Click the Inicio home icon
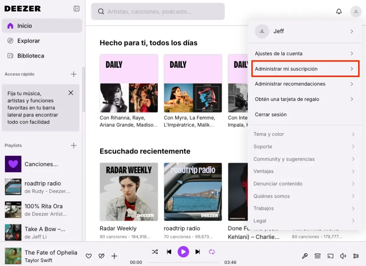The image size is (366, 266). pos(10,26)
